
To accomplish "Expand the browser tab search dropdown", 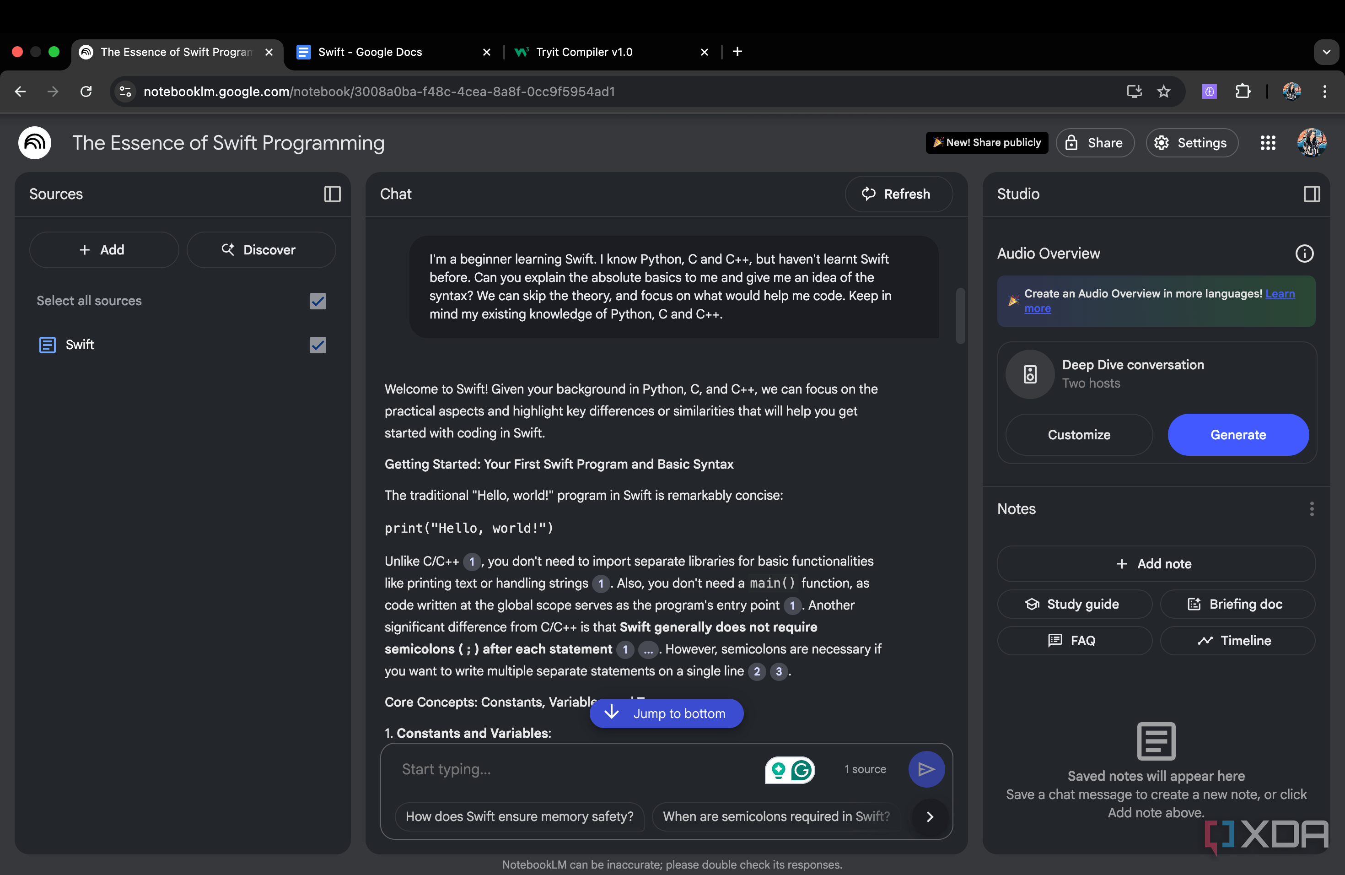I will (x=1326, y=52).
